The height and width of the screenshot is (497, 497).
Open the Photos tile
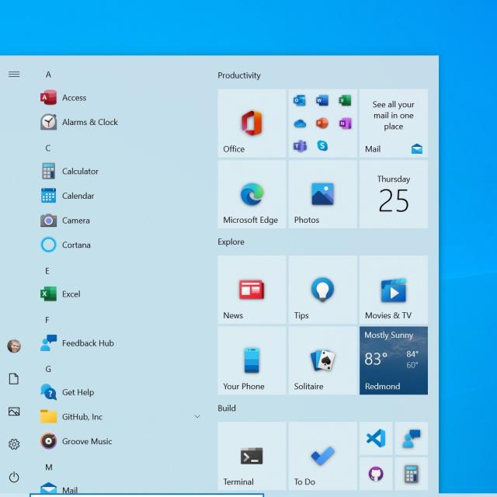(x=322, y=194)
